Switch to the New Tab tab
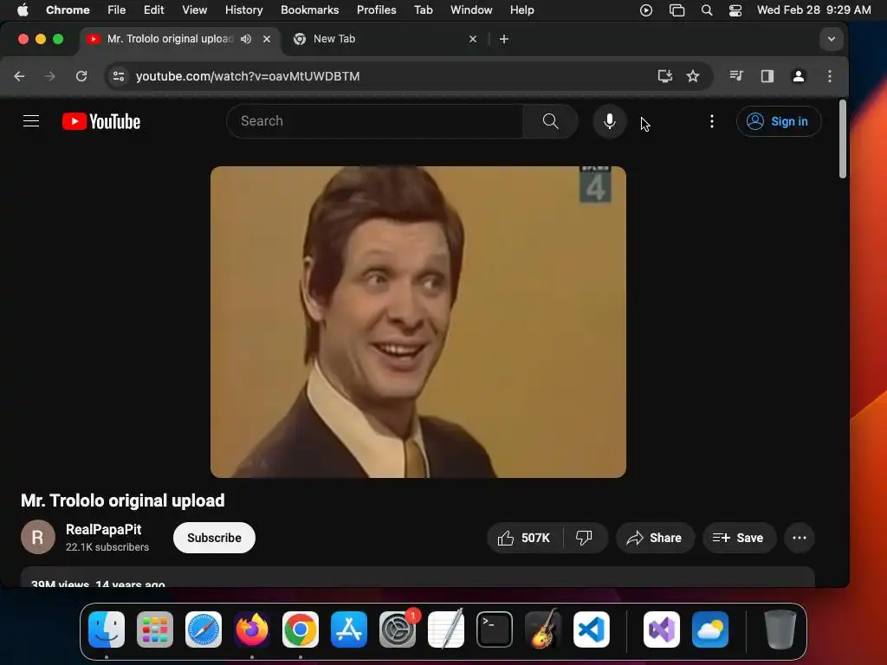 click(x=385, y=39)
